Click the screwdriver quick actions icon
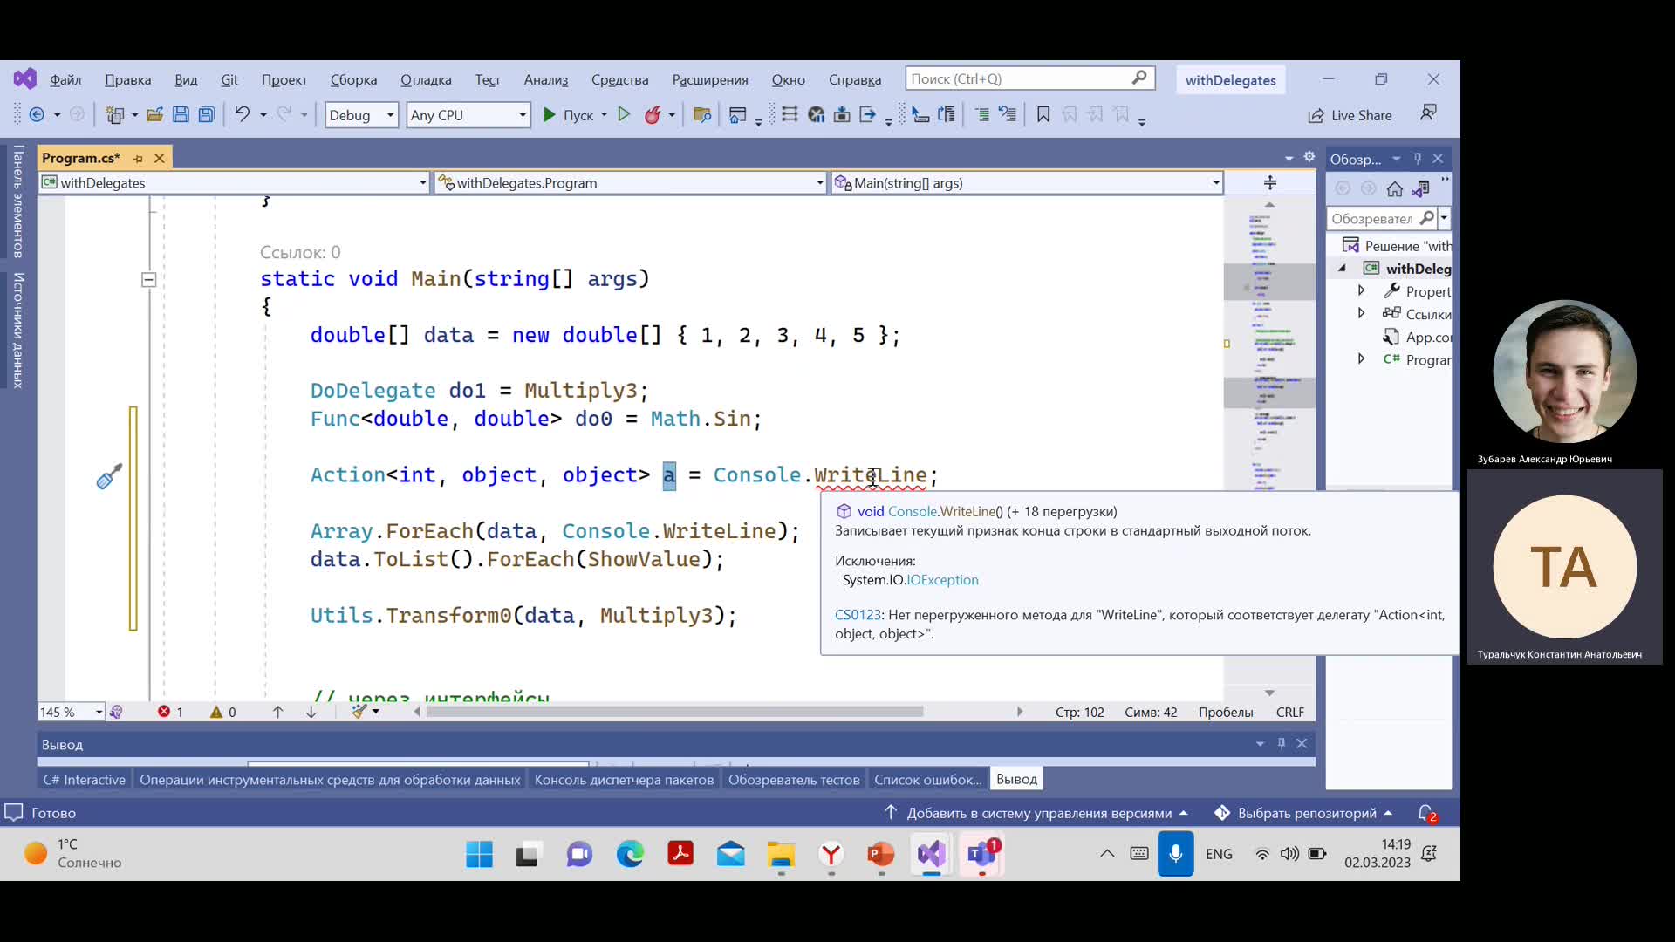This screenshot has width=1675, height=942. (x=109, y=476)
